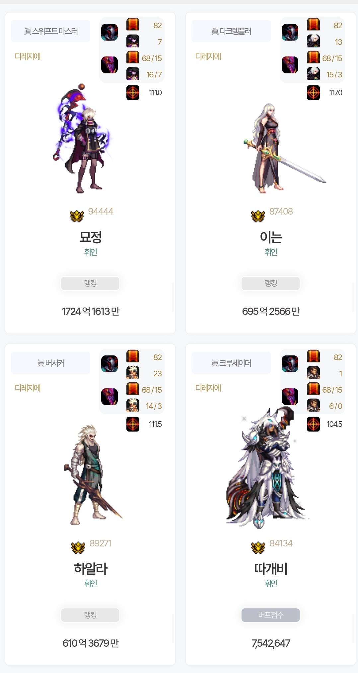Click the crosshair icon beside 104.5
The image size is (358, 673).
click(313, 424)
